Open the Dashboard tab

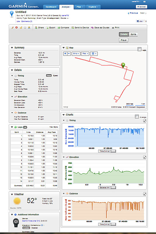tap(51, 7)
